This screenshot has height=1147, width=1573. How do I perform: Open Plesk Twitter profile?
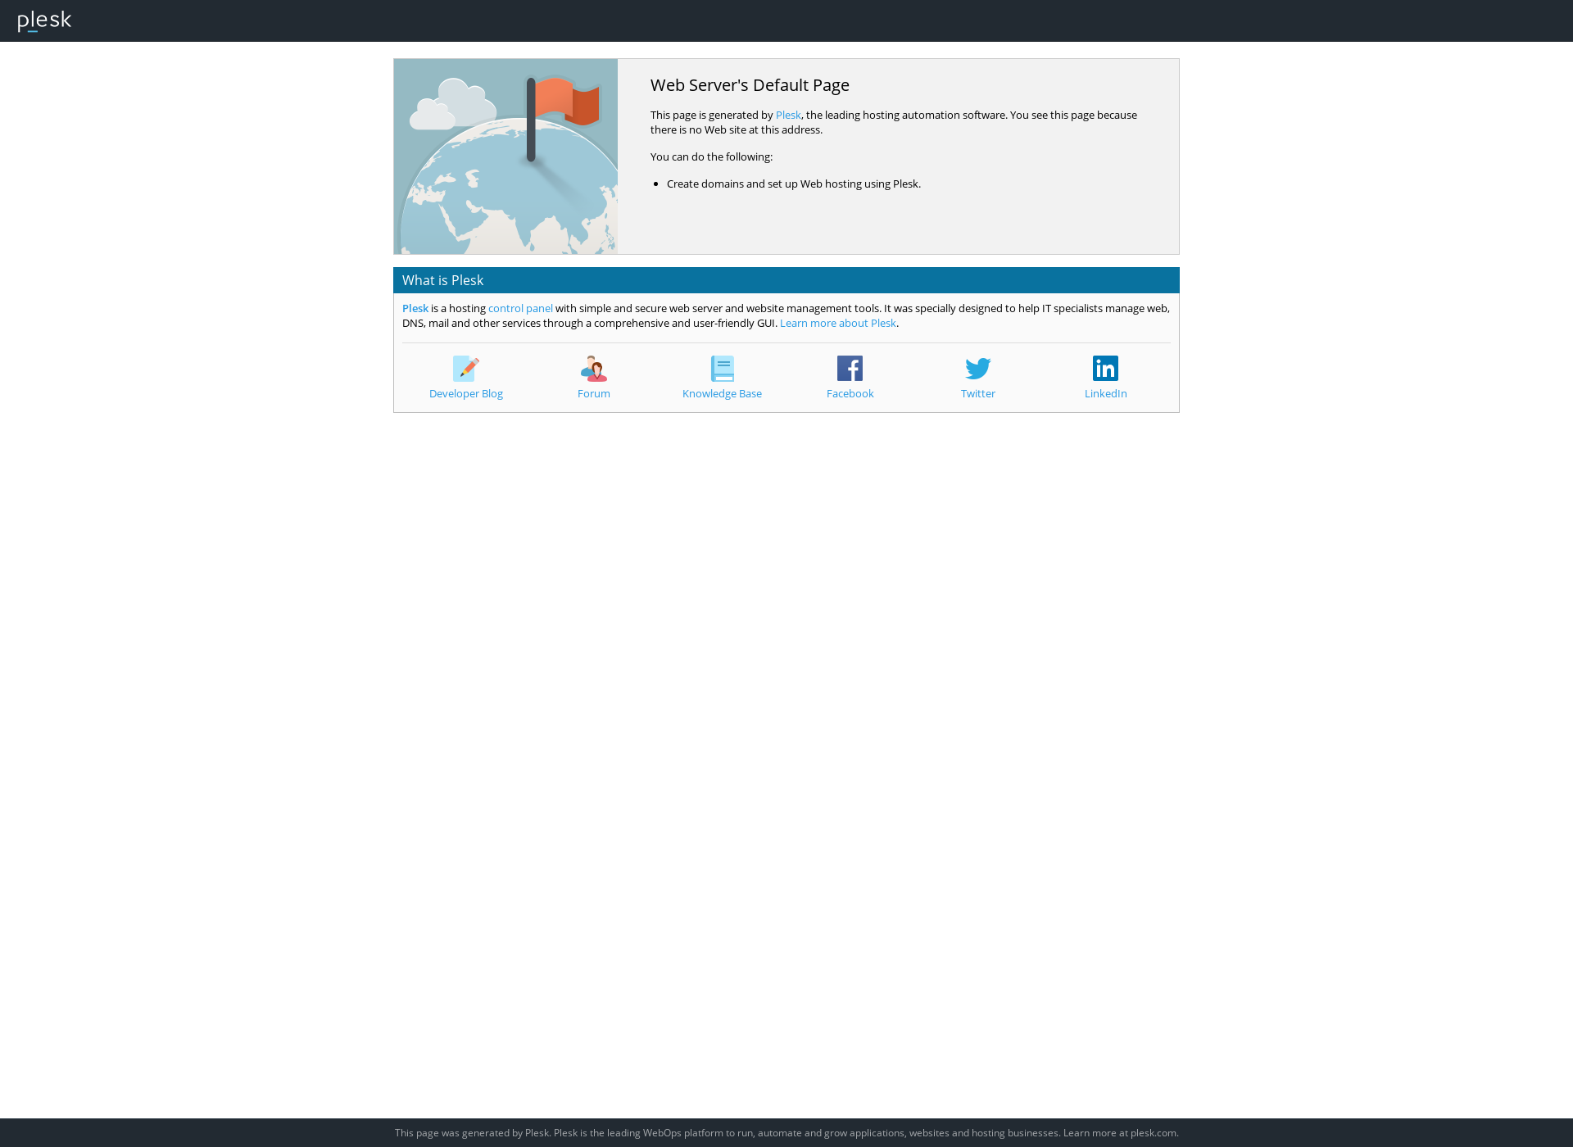(977, 375)
